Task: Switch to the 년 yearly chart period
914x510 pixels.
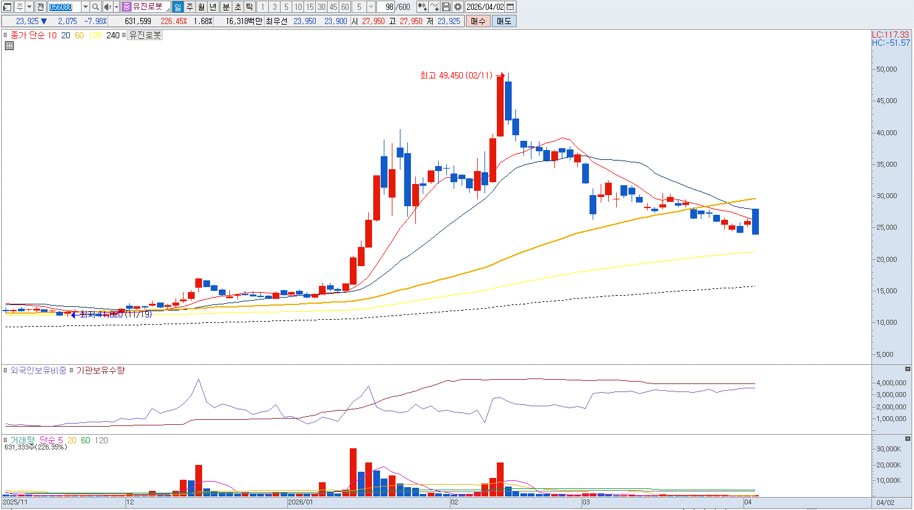Action: click(x=213, y=7)
